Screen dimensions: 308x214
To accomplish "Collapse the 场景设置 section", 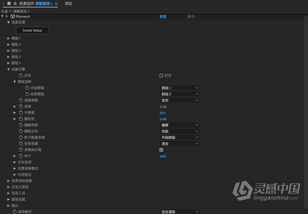I will [8, 22].
